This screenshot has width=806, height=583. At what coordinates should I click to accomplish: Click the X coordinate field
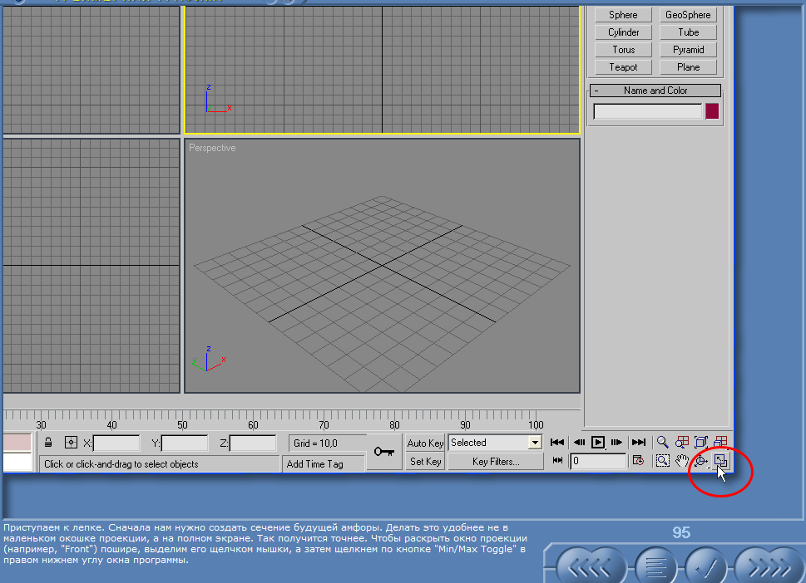tap(116, 443)
